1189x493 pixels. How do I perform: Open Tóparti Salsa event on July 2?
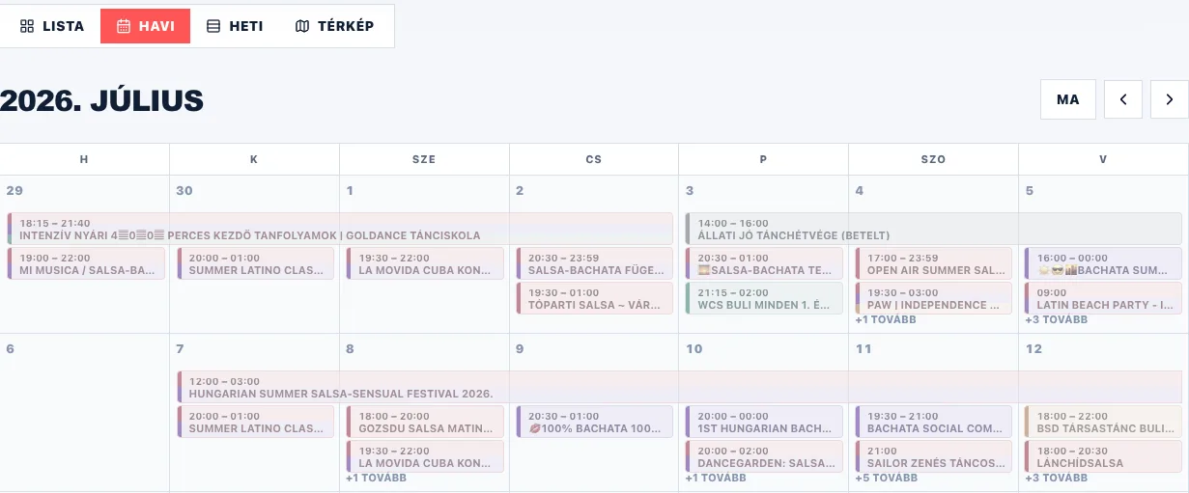pyautogui.click(x=594, y=298)
